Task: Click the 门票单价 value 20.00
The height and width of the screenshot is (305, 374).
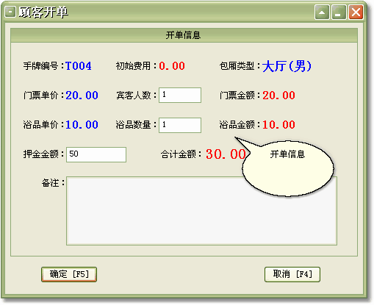Action: tap(82, 96)
